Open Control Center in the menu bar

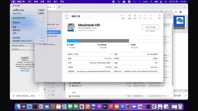[161, 2]
